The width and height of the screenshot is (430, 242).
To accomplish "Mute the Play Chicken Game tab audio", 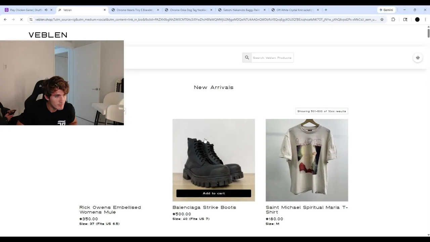I will click(x=46, y=10).
